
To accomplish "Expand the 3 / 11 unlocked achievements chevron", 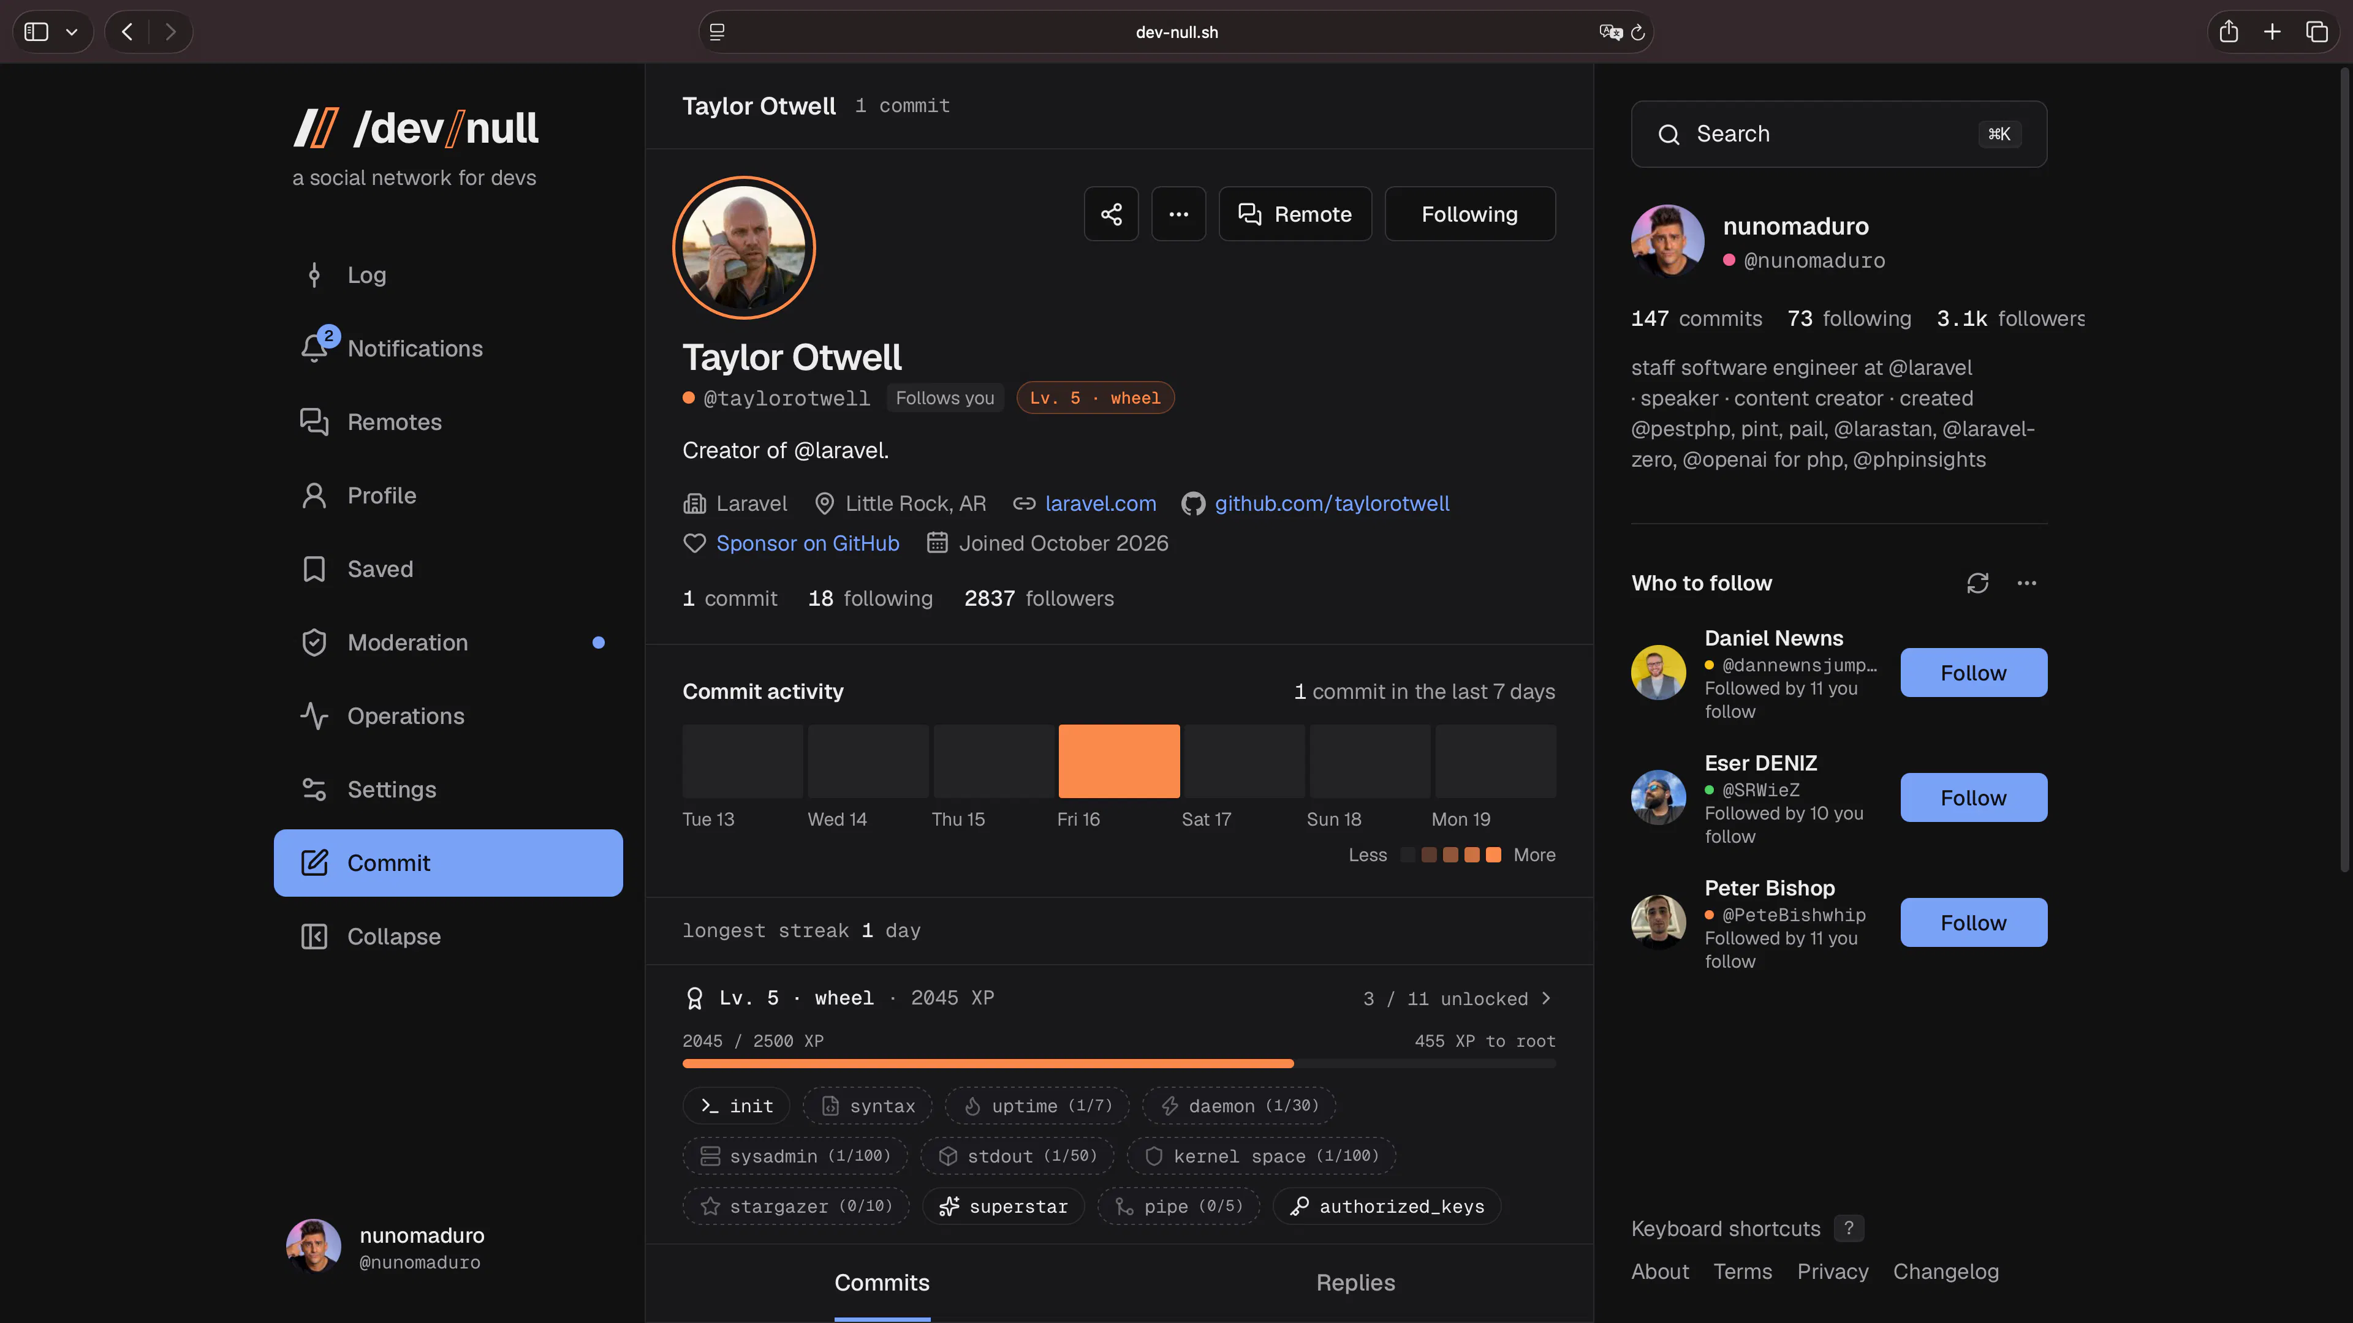I will tap(1545, 998).
